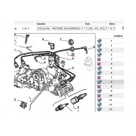This screenshot has height=136, width=136.
Task: Click the '2 di 2' page indicator
Action: [x=26, y=29]
